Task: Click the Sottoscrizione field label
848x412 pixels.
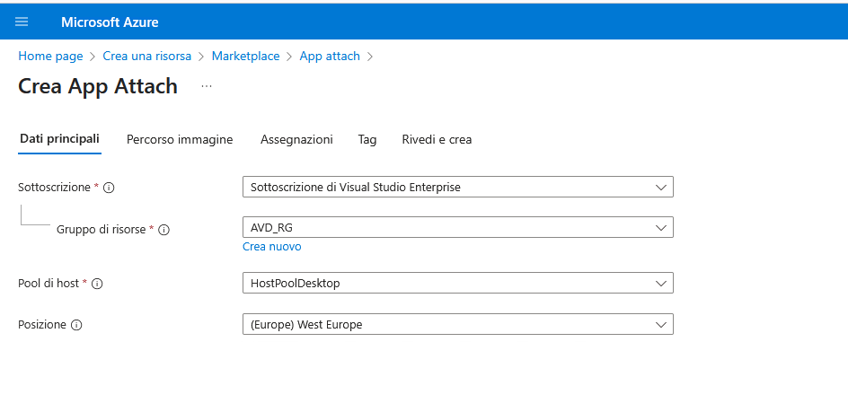Action: (x=54, y=187)
